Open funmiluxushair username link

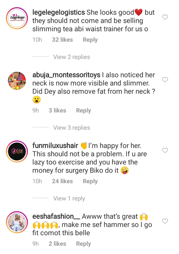point(55,146)
